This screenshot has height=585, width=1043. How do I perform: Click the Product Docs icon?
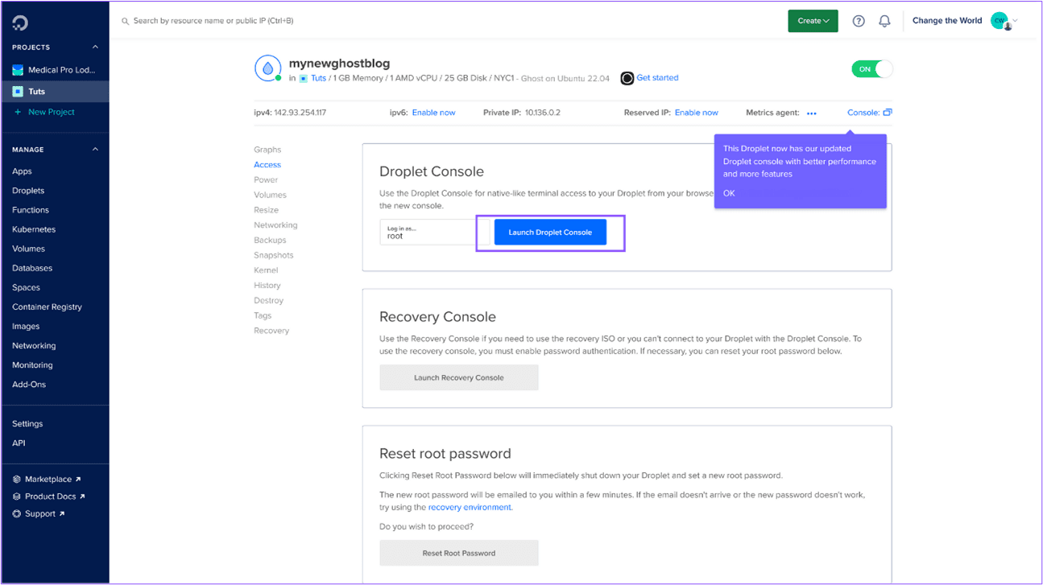click(x=17, y=496)
